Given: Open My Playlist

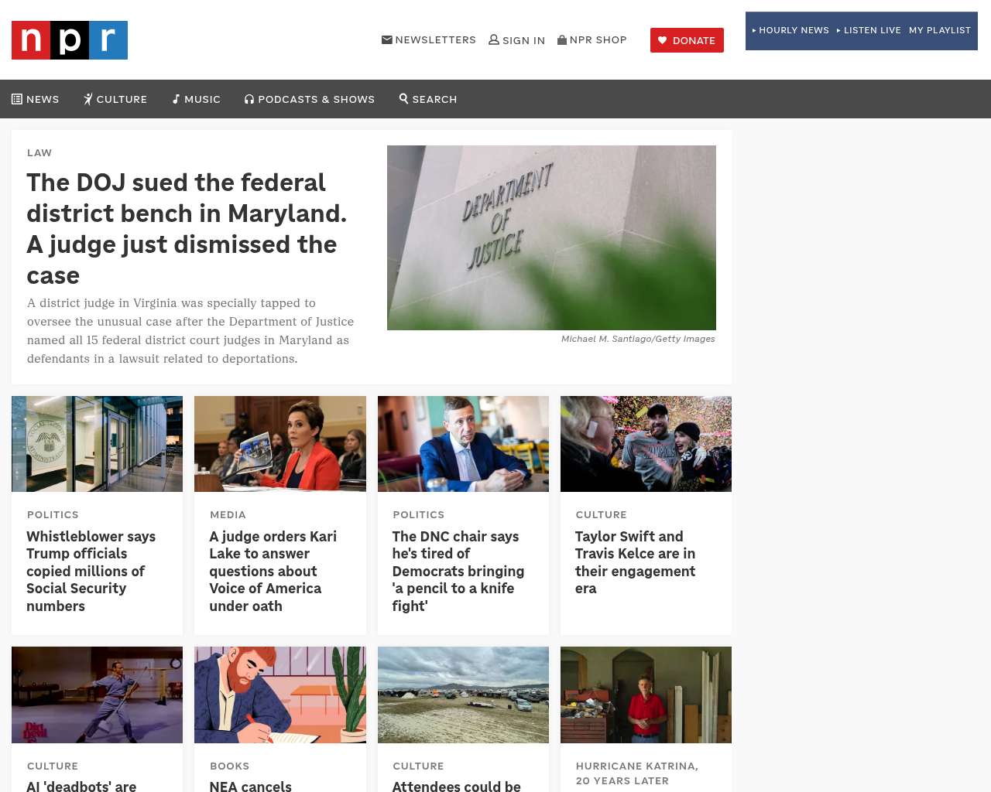Looking at the screenshot, I should coord(940,30).
